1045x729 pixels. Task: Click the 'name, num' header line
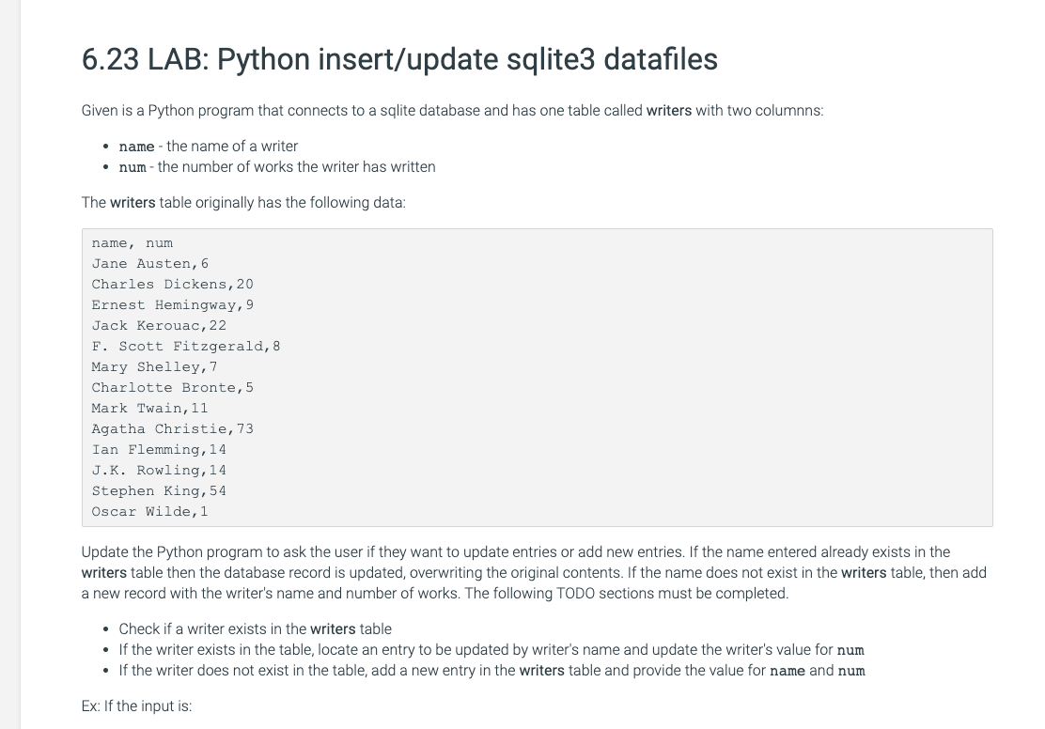132,242
